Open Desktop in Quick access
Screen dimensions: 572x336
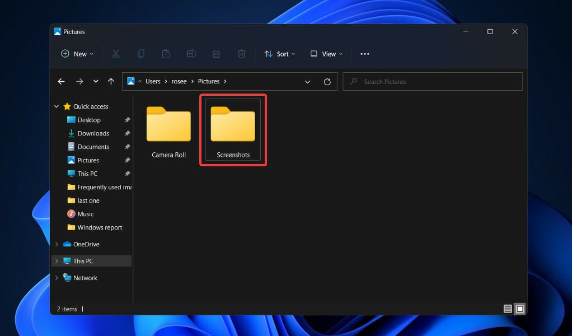coord(89,120)
